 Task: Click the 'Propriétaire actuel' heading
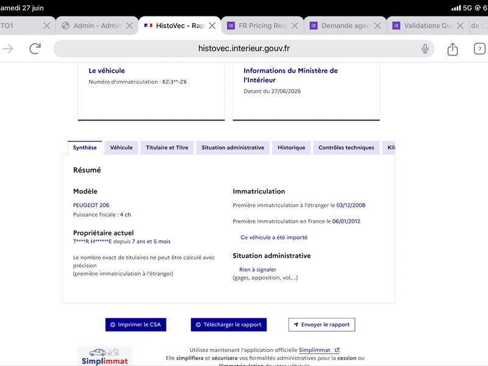click(x=103, y=233)
